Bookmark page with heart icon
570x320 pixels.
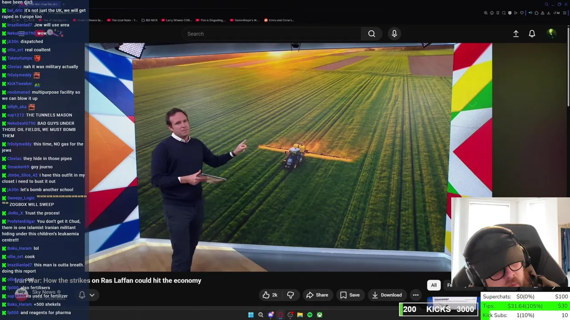[522, 13]
